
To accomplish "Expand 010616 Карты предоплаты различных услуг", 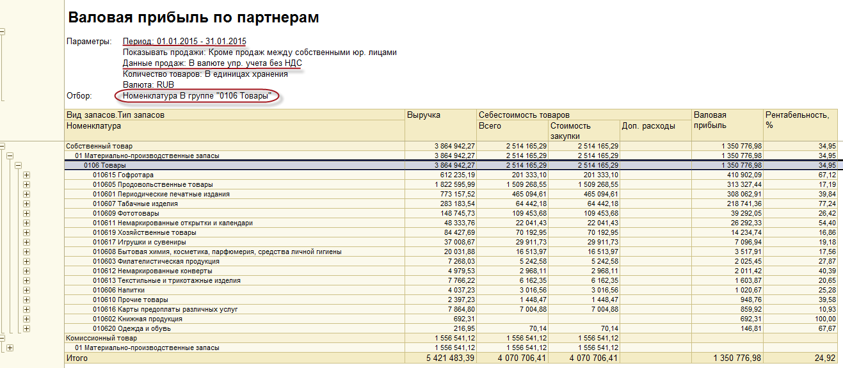I will 26,309.
